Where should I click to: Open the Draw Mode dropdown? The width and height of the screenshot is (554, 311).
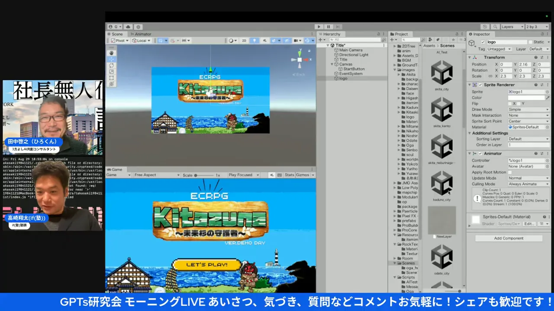528,110
